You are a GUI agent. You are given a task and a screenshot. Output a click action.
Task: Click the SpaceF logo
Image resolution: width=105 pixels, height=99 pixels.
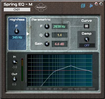coord(41,7)
